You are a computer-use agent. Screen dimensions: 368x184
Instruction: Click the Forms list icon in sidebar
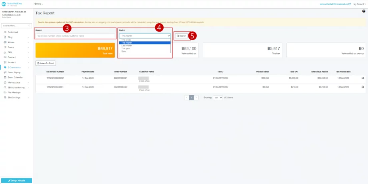(5, 47)
